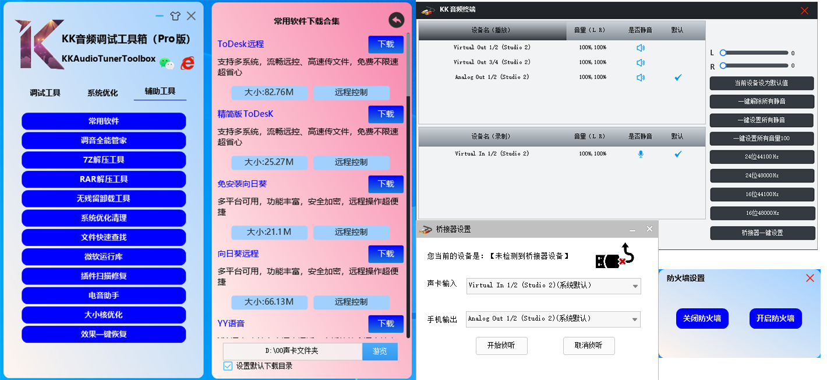
Task: Click 关闭防火墙 in firewall settings
Action: coord(702,318)
